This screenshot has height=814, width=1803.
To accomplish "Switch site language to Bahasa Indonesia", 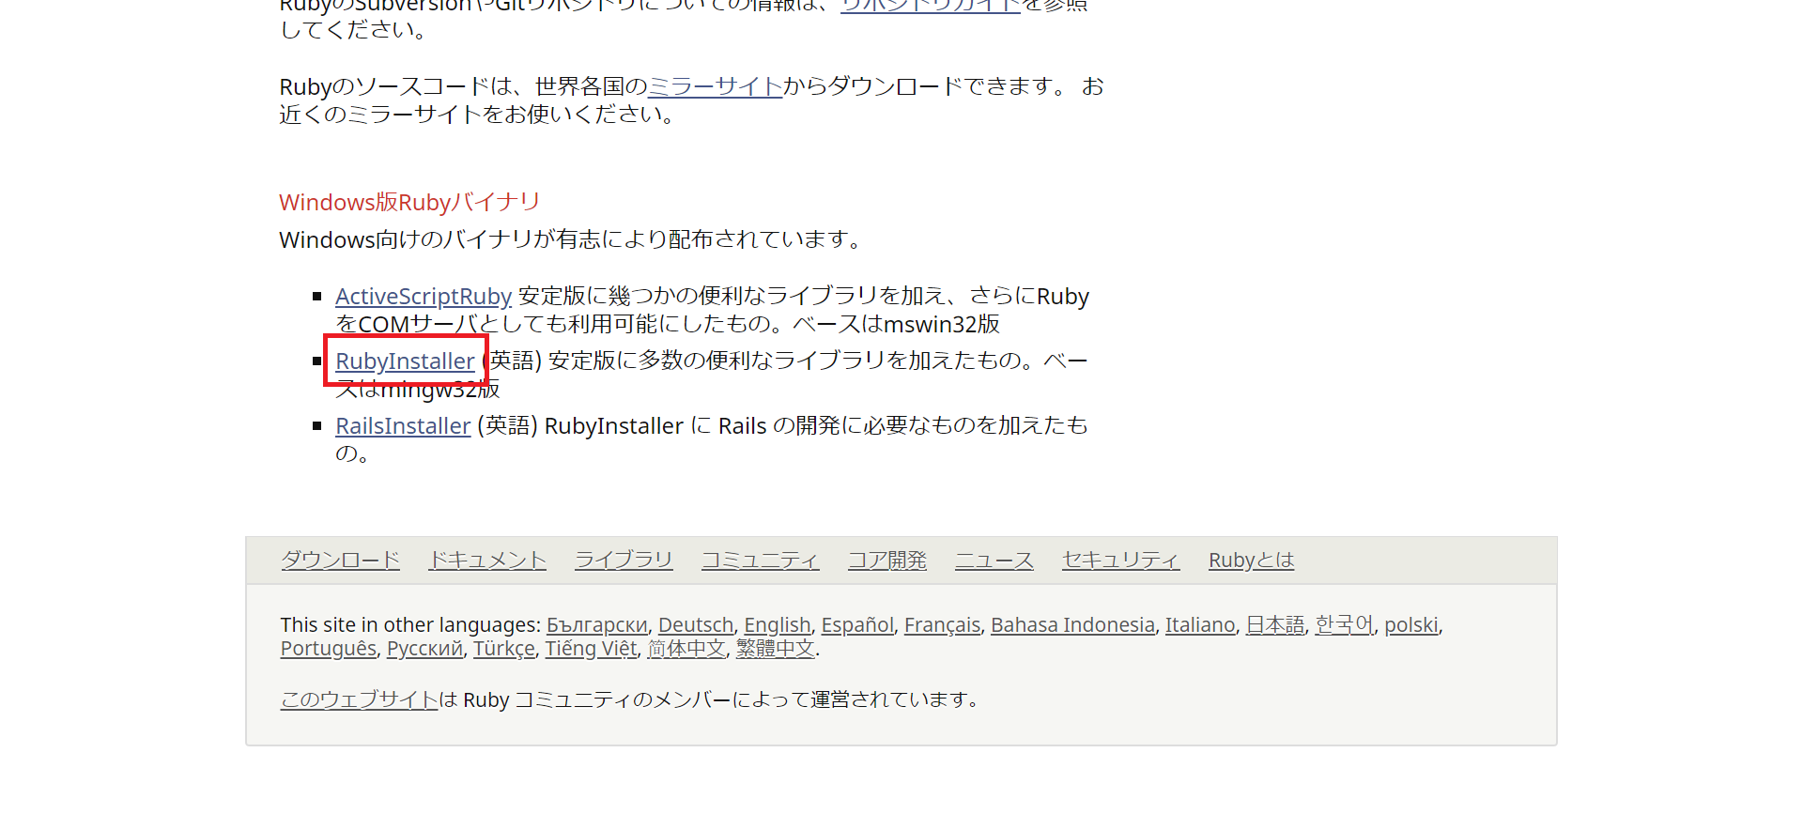I will [1072, 625].
